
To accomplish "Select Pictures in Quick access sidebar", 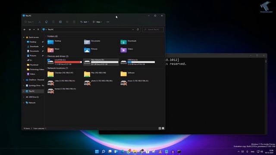I will (33, 56).
